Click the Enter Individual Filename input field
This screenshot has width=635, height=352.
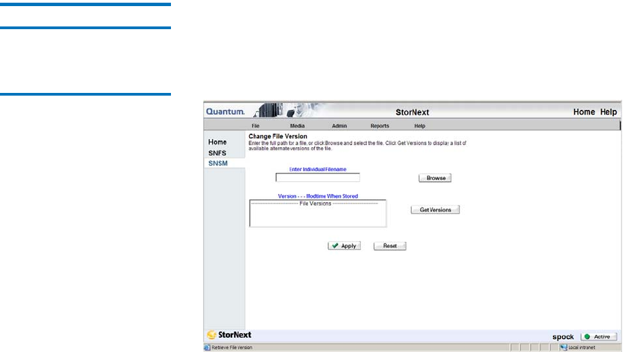pyautogui.click(x=317, y=178)
